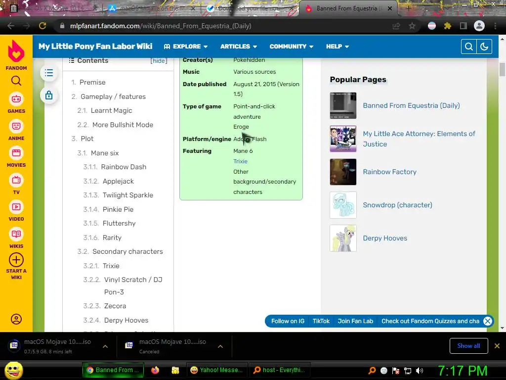Expand the Help dropdown menu
Image resolution: width=506 pixels, height=380 pixels.
337,47
